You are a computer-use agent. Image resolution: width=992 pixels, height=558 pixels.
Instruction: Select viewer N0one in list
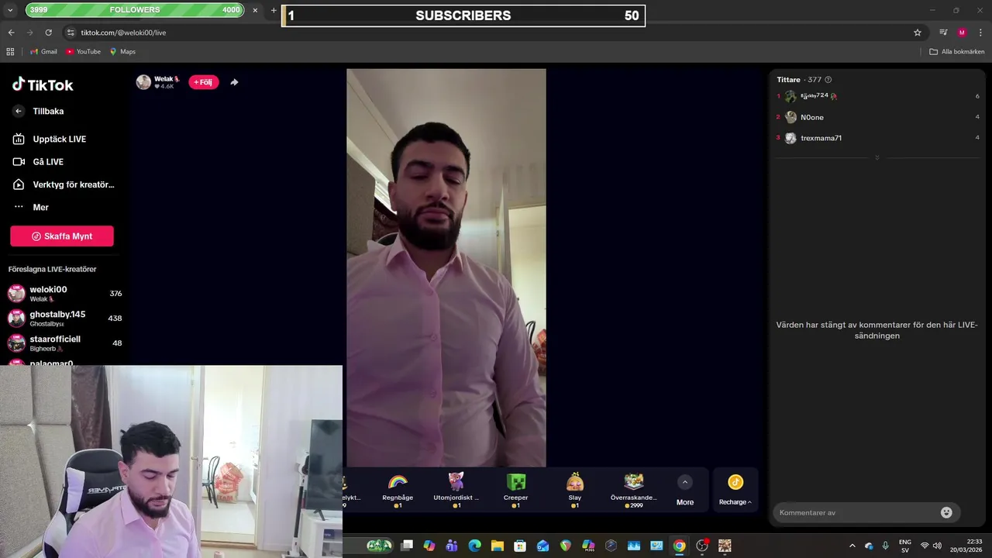pyautogui.click(x=878, y=117)
